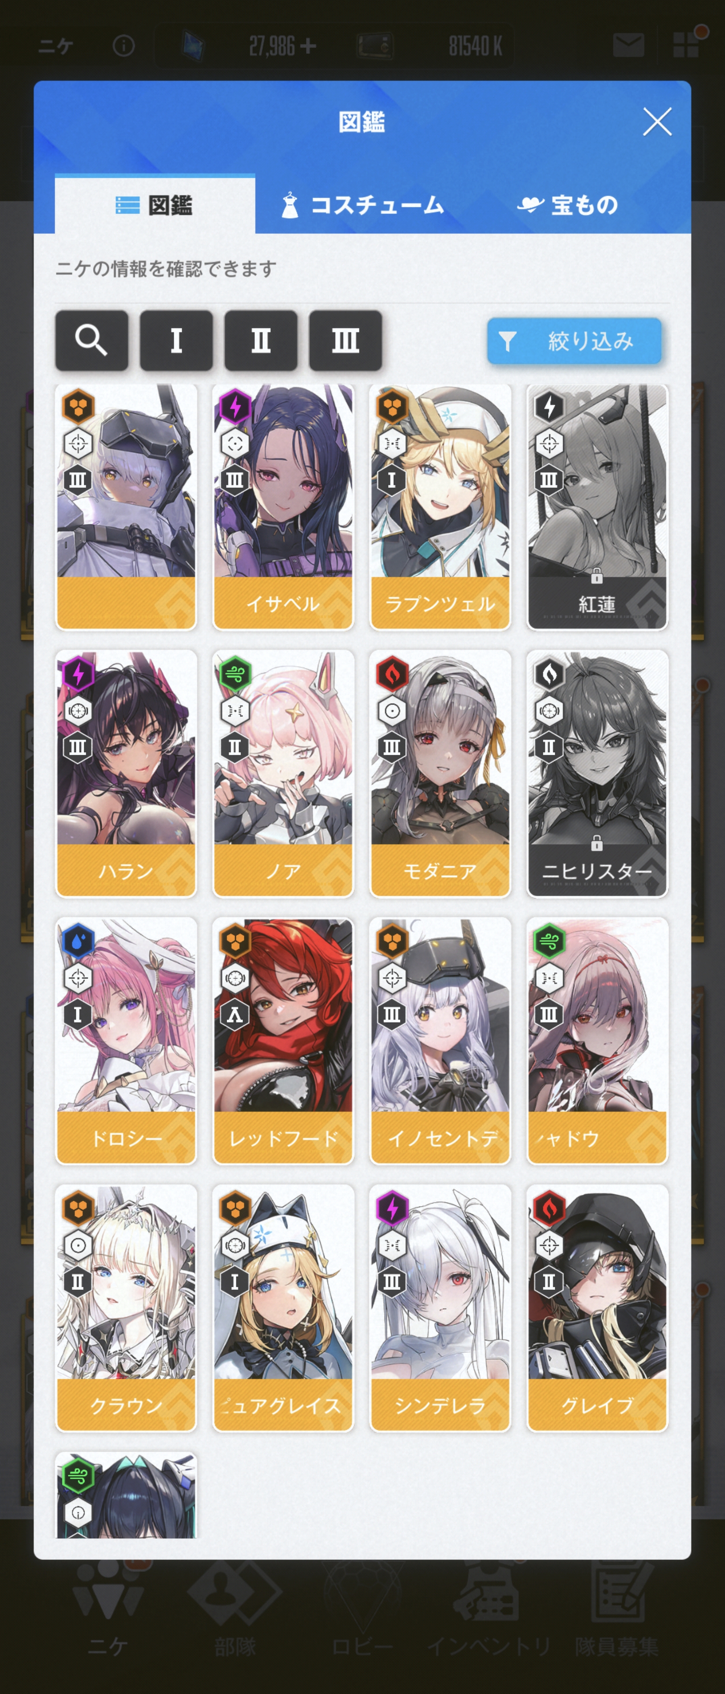
Task: Close the 図鑑 dialog with X
Action: (657, 122)
